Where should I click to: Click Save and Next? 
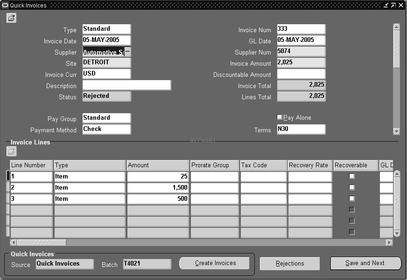coord(365,263)
